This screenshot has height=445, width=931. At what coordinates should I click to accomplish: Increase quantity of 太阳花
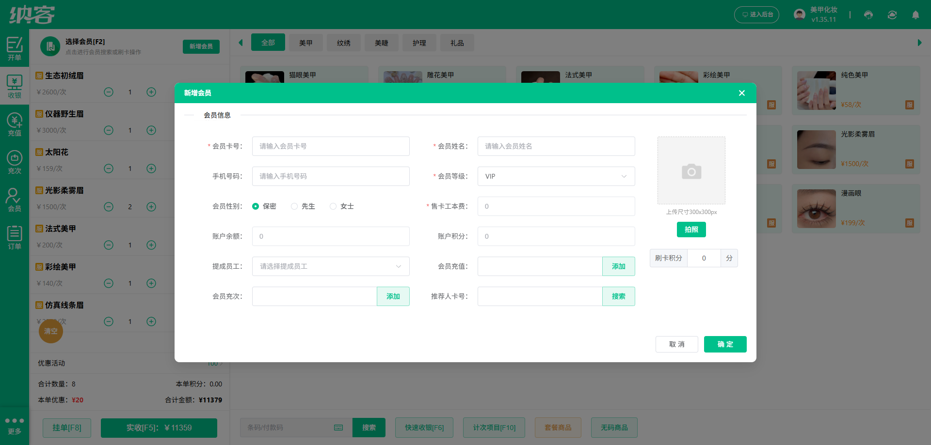click(151, 169)
